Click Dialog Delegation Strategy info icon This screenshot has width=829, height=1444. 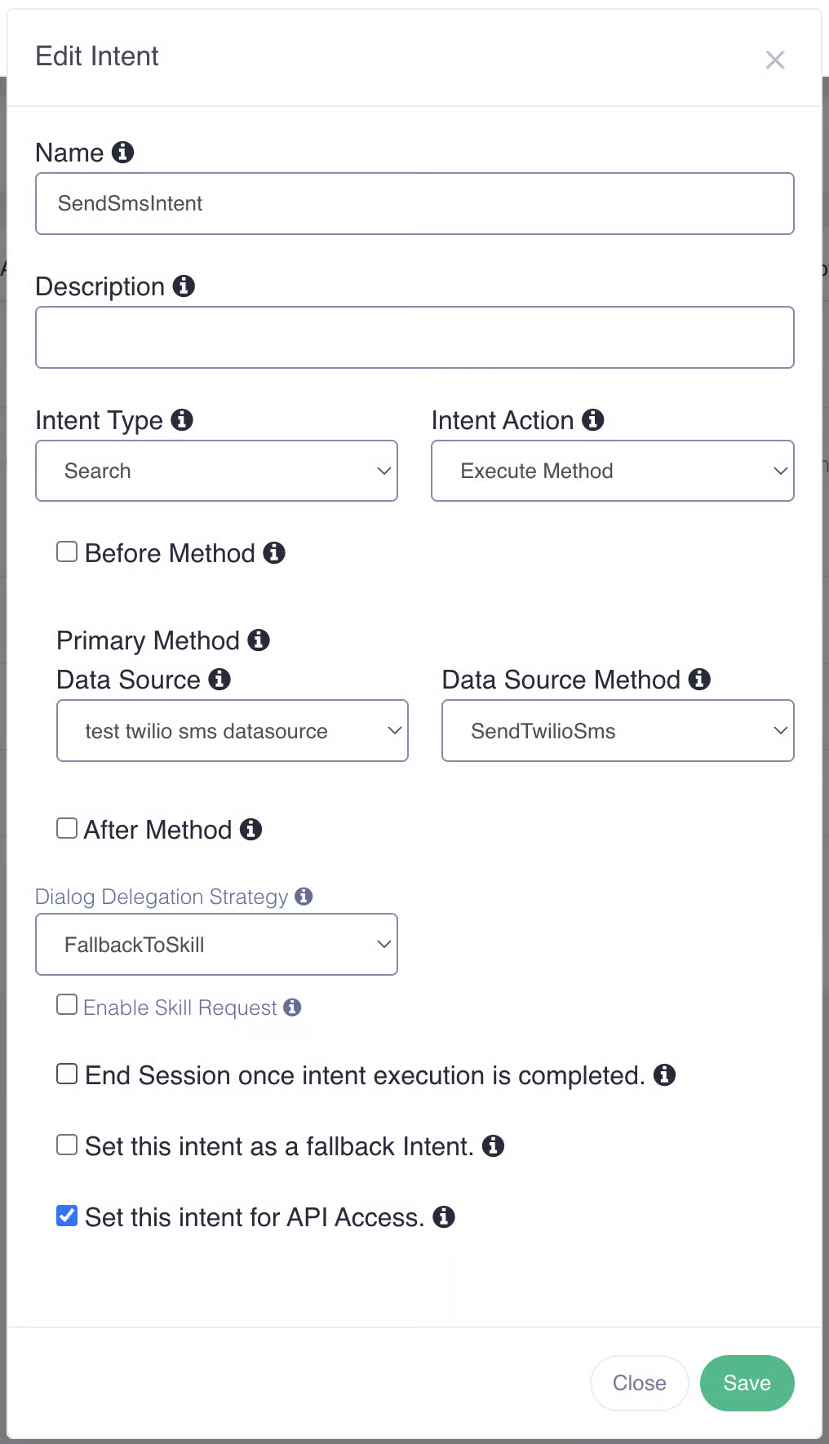(304, 897)
